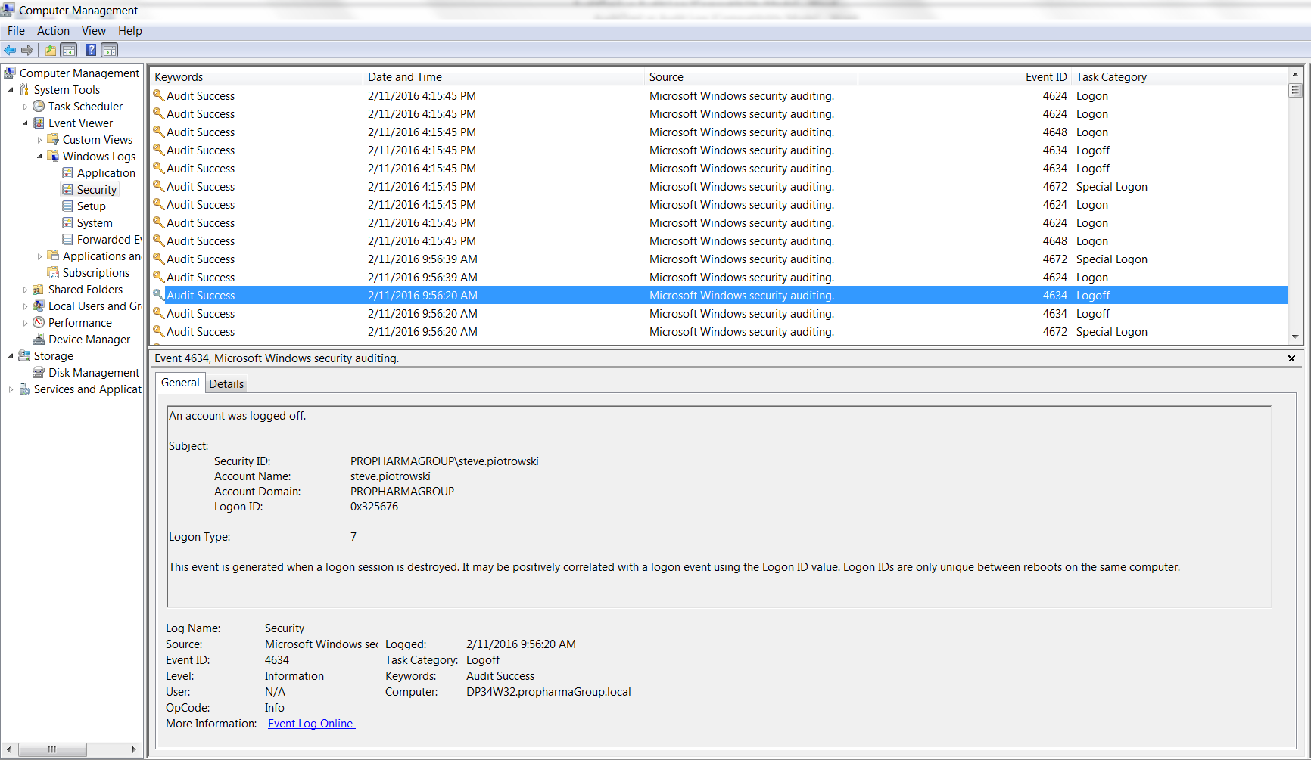The image size is (1311, 760).
Task: Select the Disk Management icon under Storage
Action: click(92, 372)
